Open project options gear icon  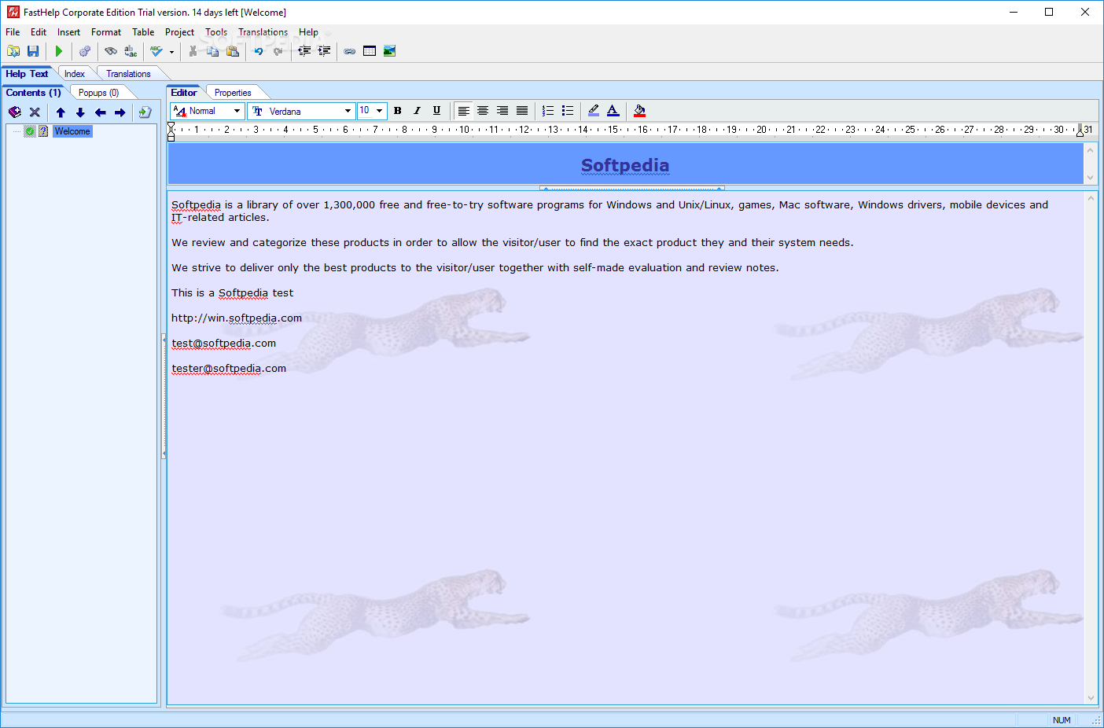(85, 51)
